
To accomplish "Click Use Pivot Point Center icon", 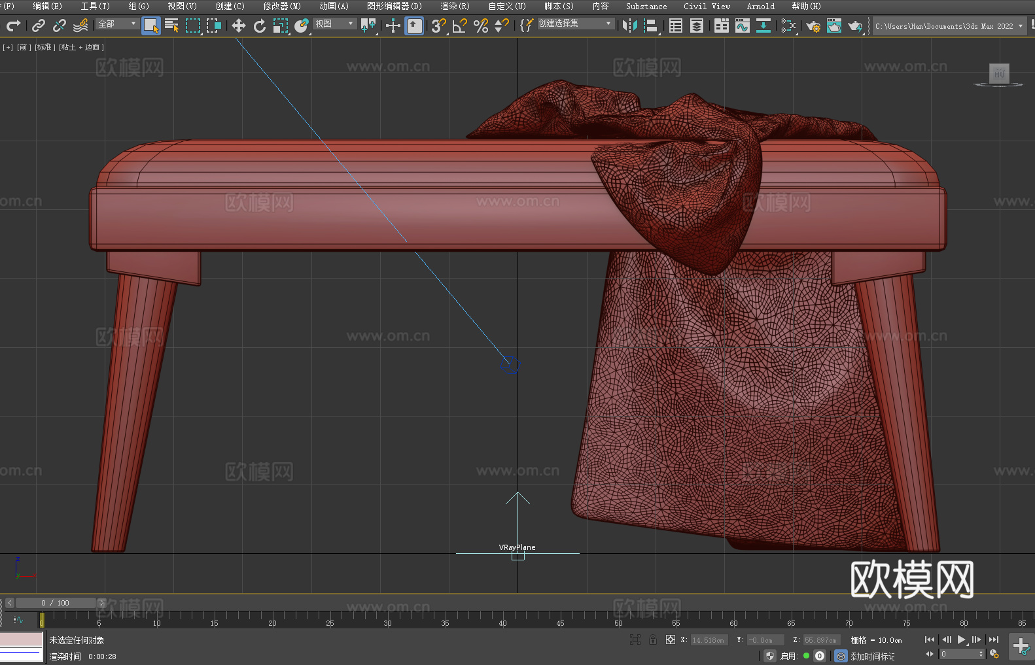I will pos(368,26).
